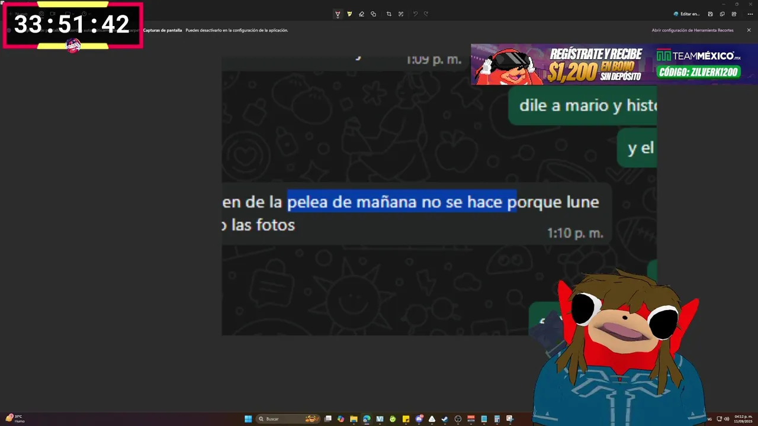This screenshot has width=758, height=426.
Task: Open Discord from the taskbar
Action: [419, 419]
